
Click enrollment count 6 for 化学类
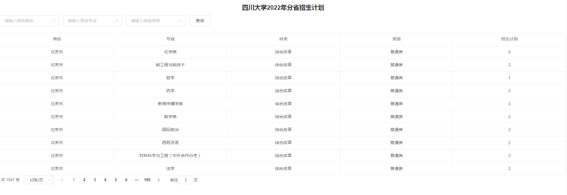click(509, 52)
